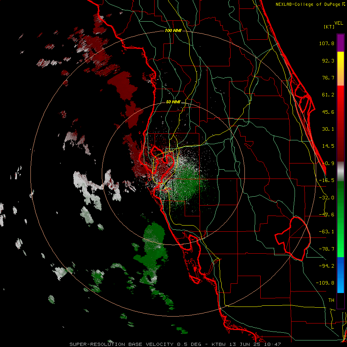Pick the 45.6 velocity scale value
This screenshot has height=347, width=347.
328,112
